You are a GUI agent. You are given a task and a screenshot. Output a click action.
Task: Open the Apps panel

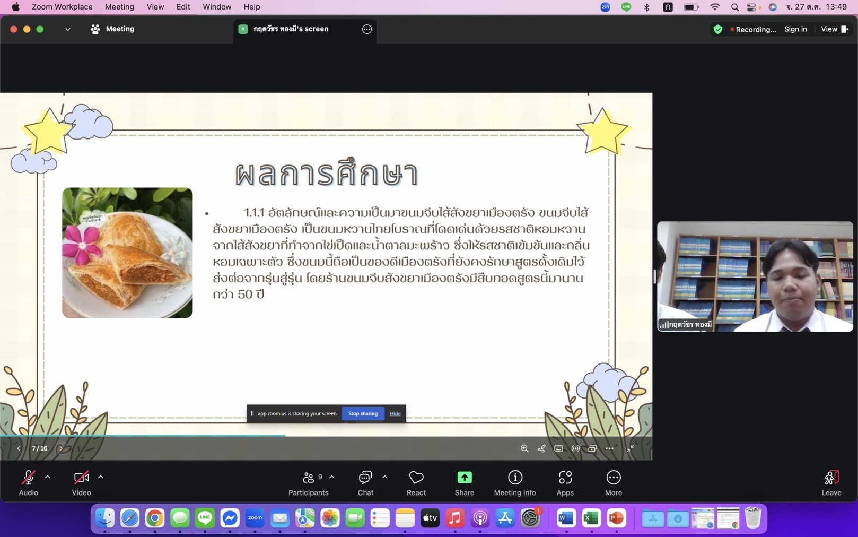[x=565, y=478]
